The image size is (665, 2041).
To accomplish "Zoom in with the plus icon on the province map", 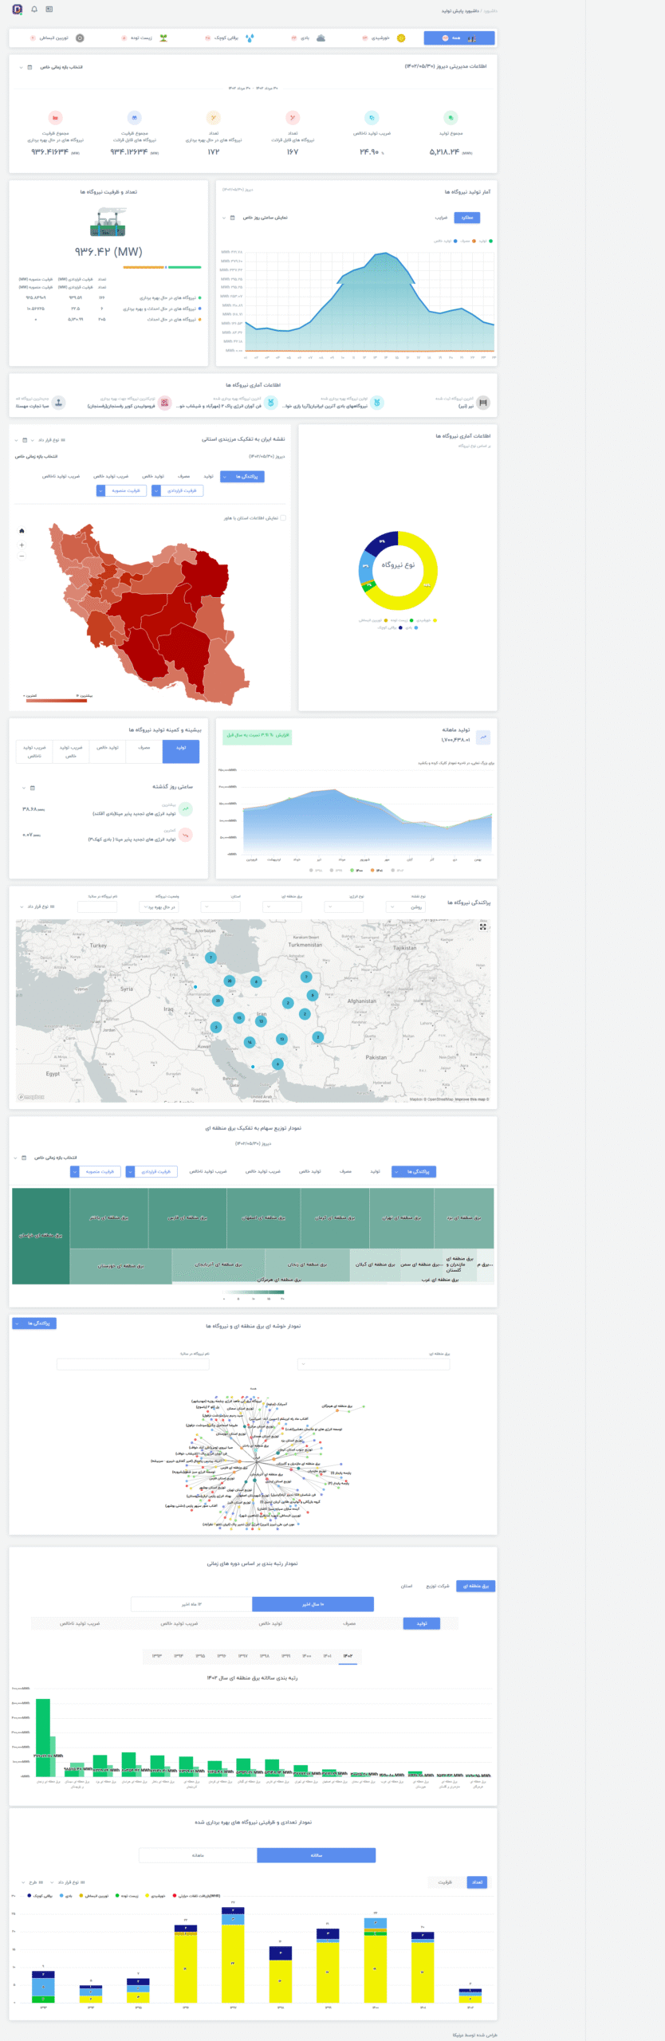I will [x=22, y=545].
